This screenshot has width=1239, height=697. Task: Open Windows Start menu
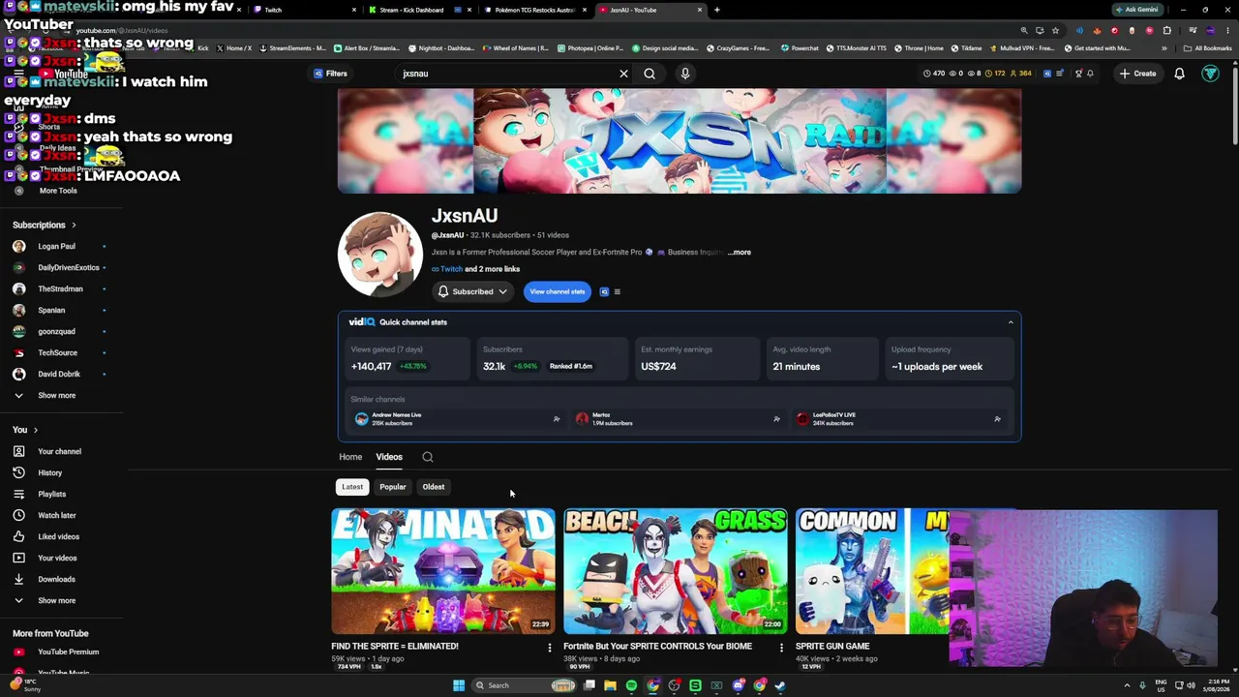pos(459,685)
